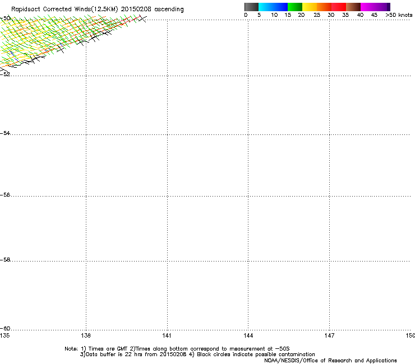The width and height of the screenshot is (415, 364).
Task: Click the blue 5-15 knots color band
Action: pyautogui.click(x=273, y=7)
